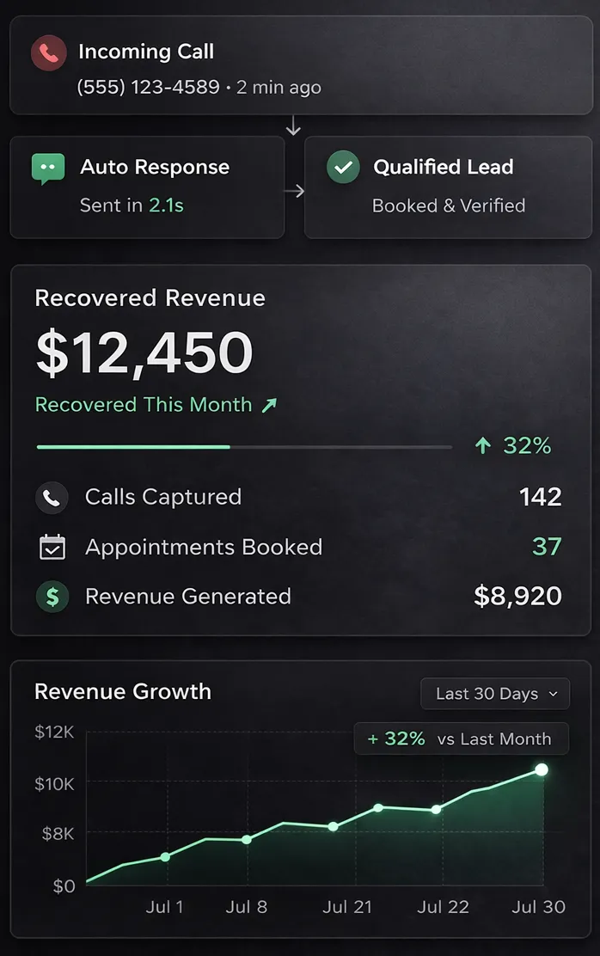The image size is (600, 956).
Task: Click the red Incoming Call phone icon
Action: tap(49, 53)
